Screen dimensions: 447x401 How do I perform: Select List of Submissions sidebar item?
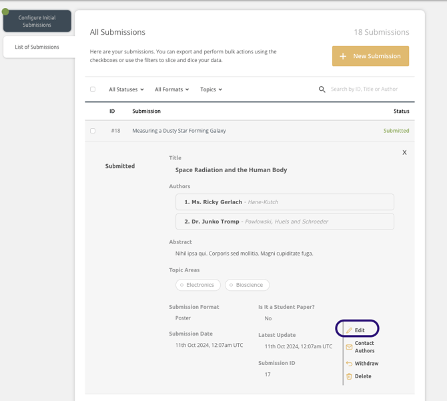point(37,47)
